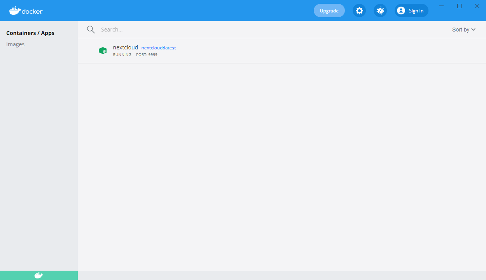Click the whale icon in the status bar

tap(38, 275)
